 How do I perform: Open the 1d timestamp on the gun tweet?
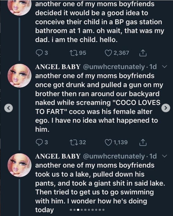(153, 67)
